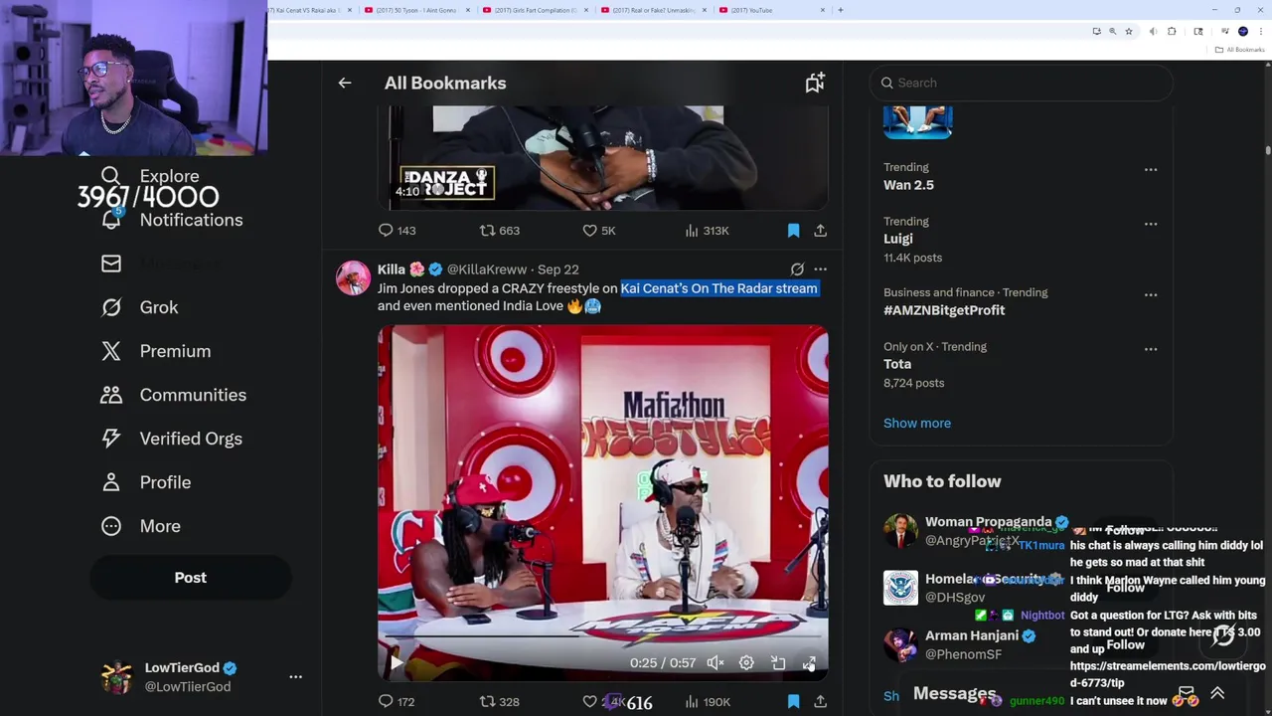The width and height of the screenshot is (1272, 716).
Task: Open the All Bookmarks folder in browser bar
Action: click(x=1241, y=49)
